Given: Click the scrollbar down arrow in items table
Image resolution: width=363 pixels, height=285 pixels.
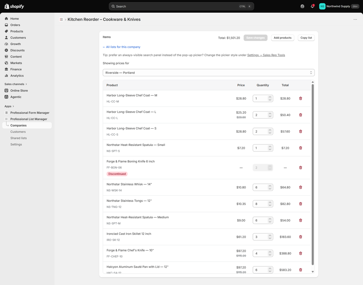Looking at the screenshot, I should pos(313,272).
